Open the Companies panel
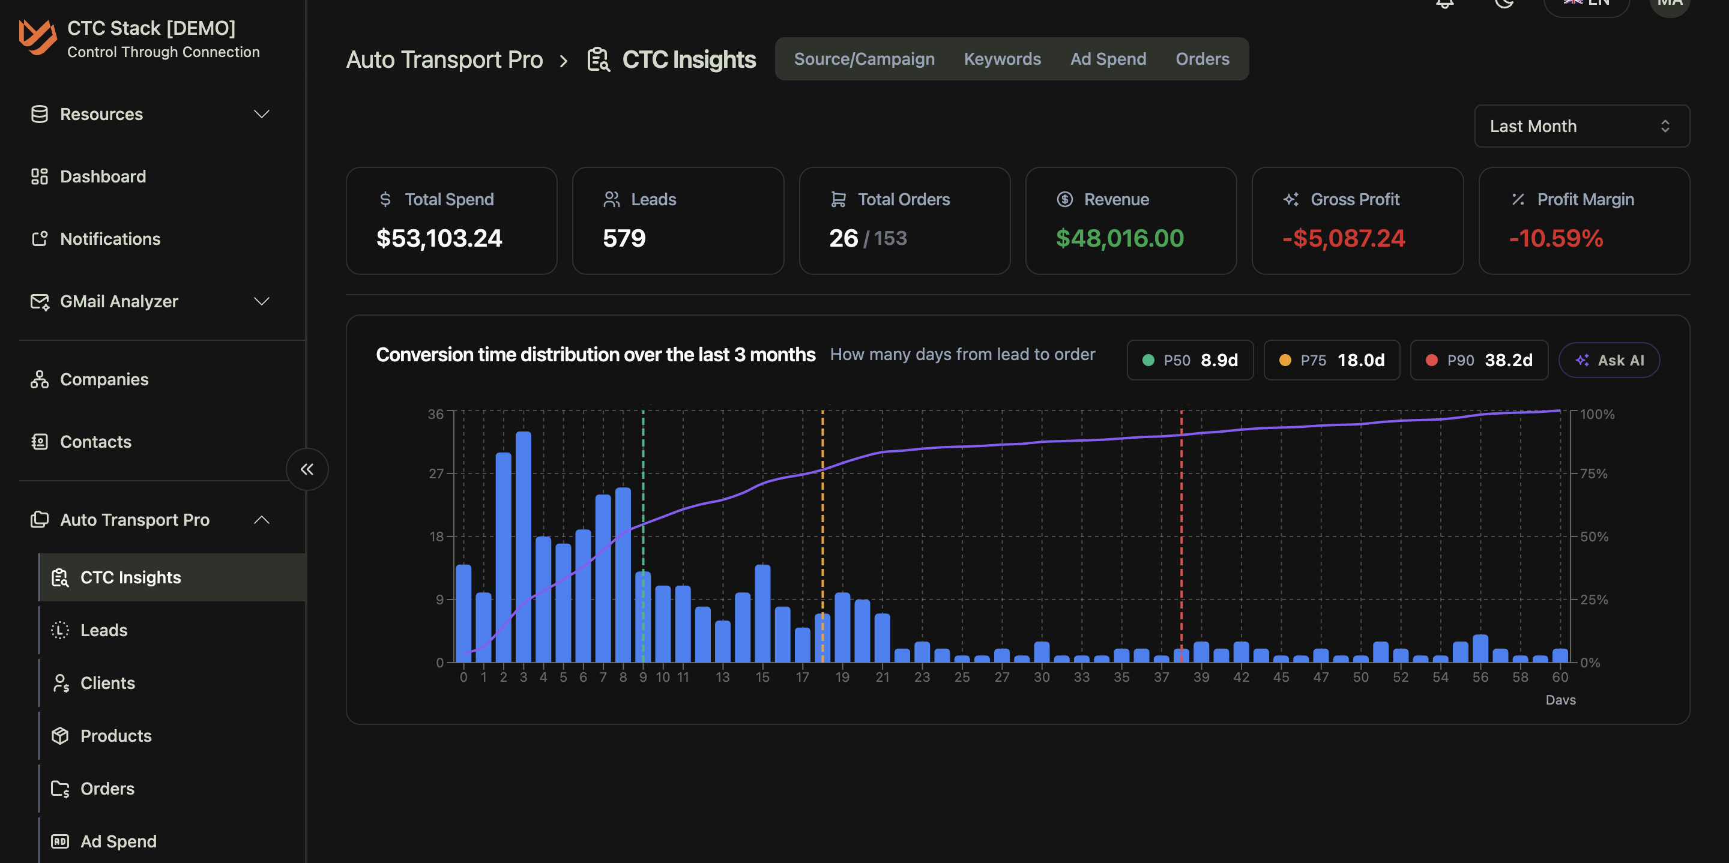The height and width of the screenshot is (863, 1729). click(104, 379)
